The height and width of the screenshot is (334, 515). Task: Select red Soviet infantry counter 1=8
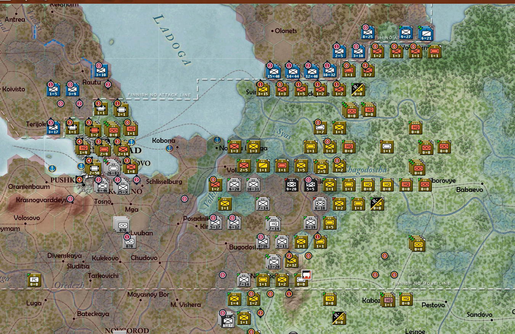click(x=131, y=166)
